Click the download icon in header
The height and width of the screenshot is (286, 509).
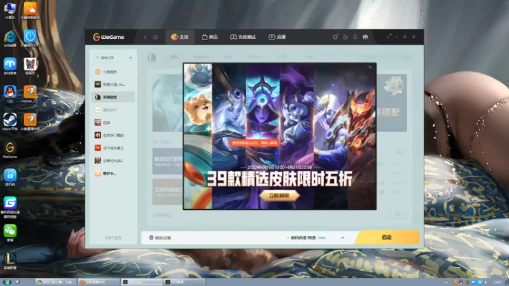[355, 37]
